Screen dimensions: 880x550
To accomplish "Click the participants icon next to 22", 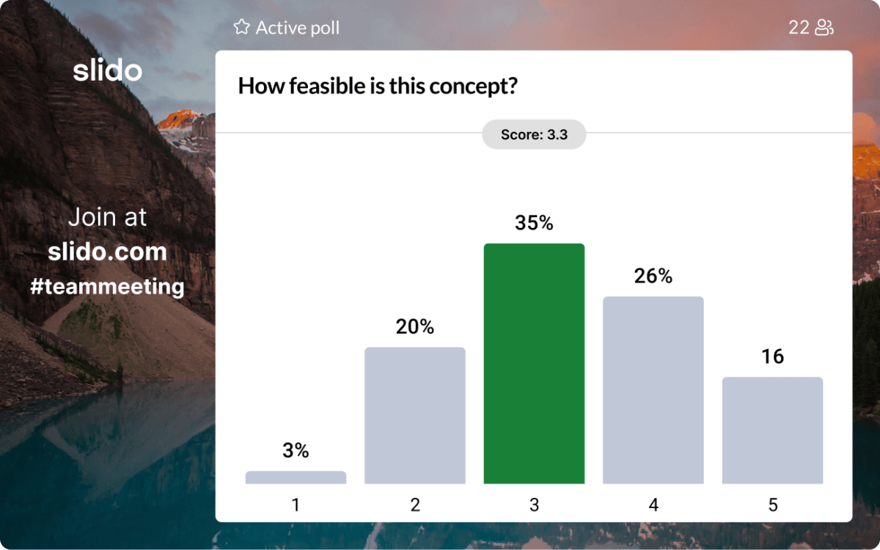I will click(825, 28).
